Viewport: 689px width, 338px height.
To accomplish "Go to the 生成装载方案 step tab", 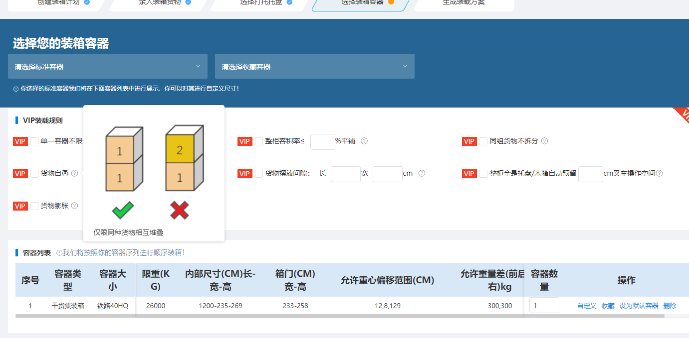I will pyautogui.click(x=463, y=2).
